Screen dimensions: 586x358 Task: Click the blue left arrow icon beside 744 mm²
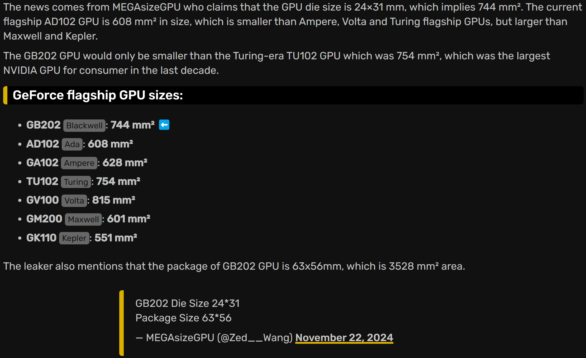coord(164,125)
